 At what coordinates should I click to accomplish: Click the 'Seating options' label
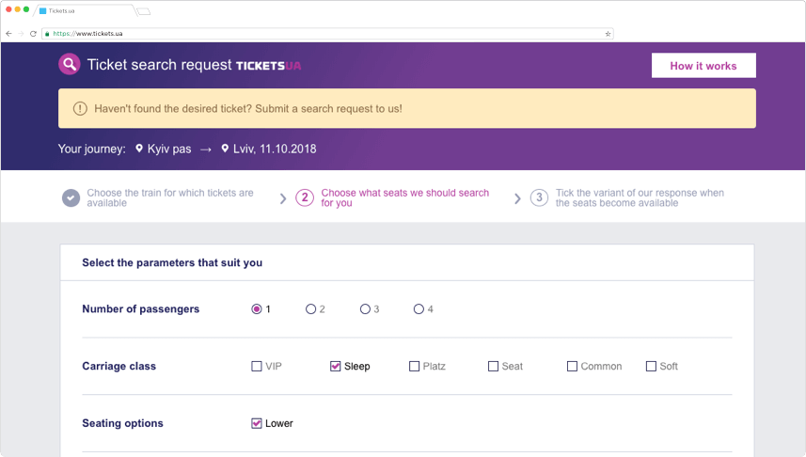pos(123,423)
